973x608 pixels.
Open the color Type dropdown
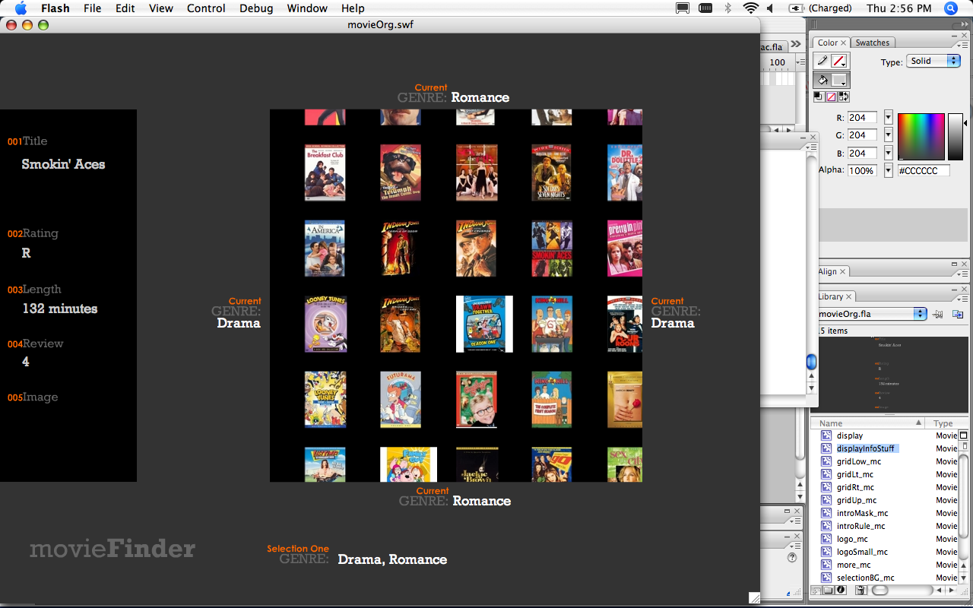(933, 61)
